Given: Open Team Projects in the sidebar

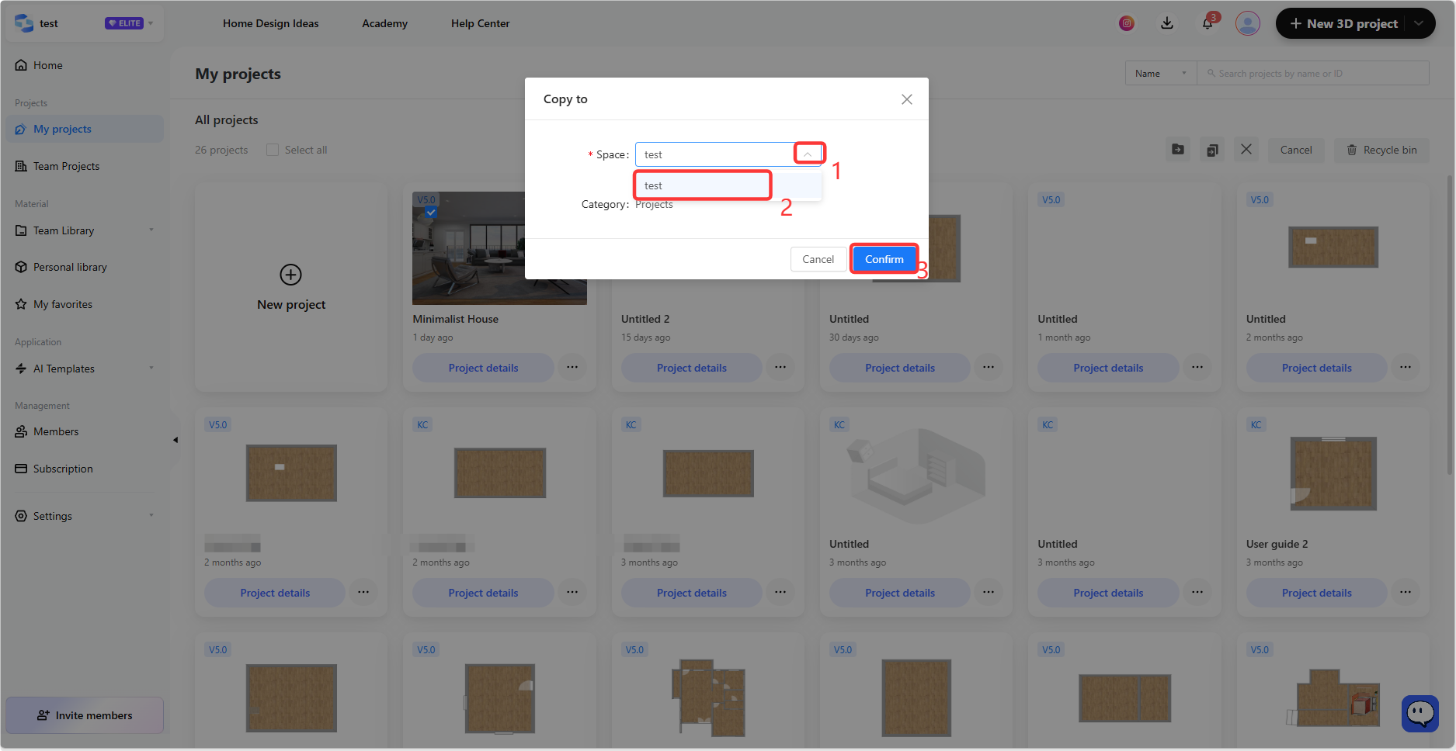Looking at the screenshot, I should click(85, 166).
